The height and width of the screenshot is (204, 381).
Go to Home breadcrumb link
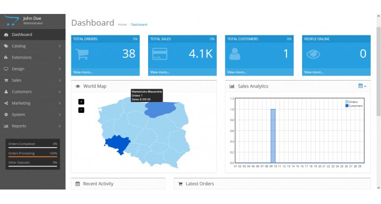(x=122, y=25)
